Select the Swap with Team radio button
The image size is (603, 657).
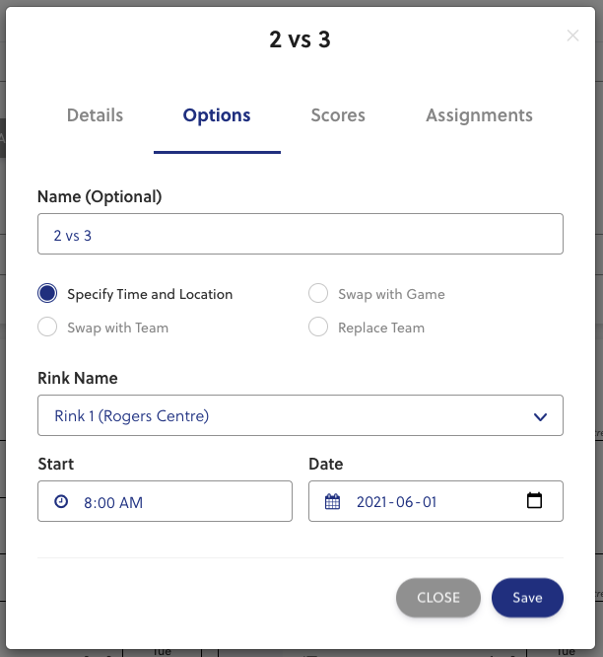click(47, 328)
